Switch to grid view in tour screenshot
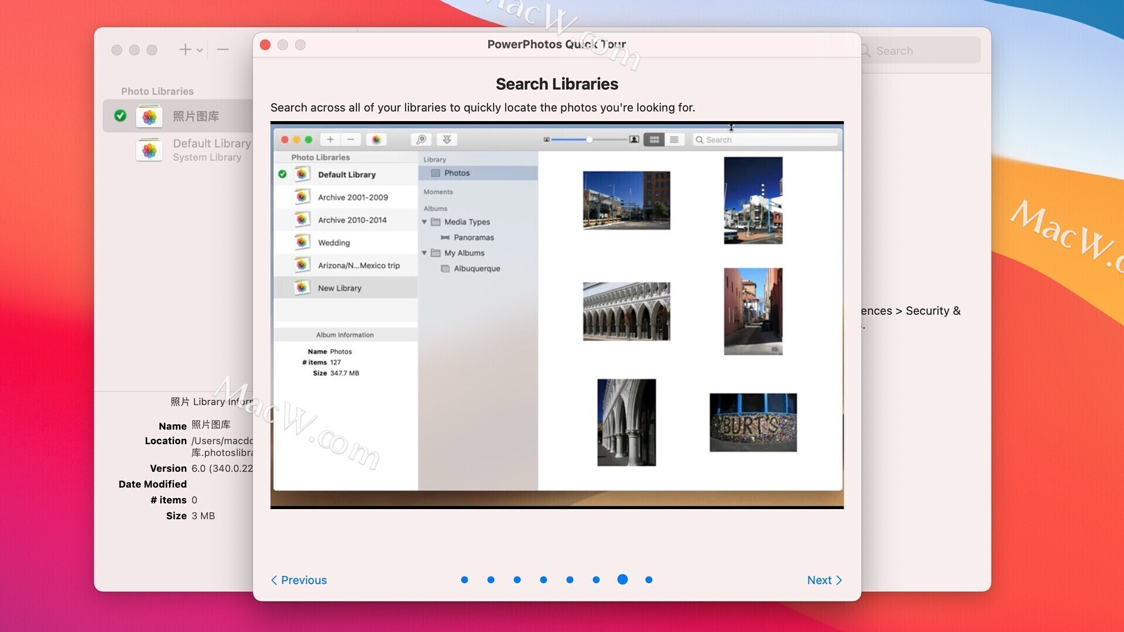 [x=654, y=139]
